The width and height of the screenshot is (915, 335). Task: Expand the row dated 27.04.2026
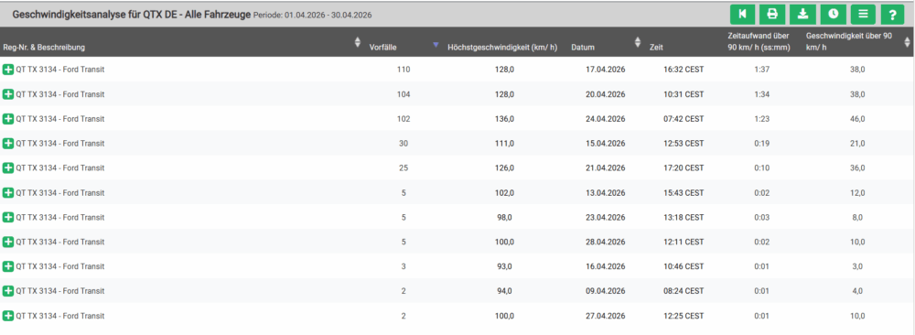coord(8,316)
